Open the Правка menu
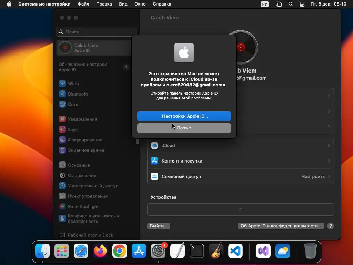Screen dimensions: 353x265 click(104, 4)
